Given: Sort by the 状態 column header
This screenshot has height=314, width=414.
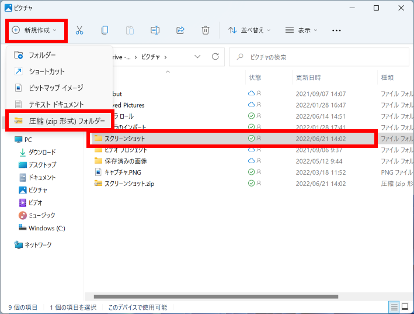Looking at the screenshot, I should 255,77.
